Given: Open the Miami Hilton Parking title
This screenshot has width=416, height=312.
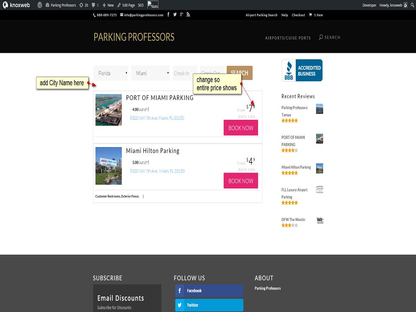Looking at the screenshot, I should click(153, 151).
